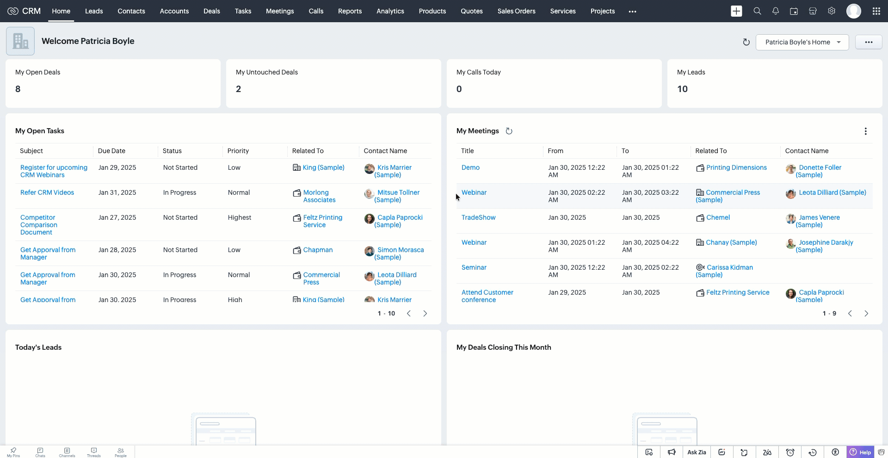The image size is (888, 458).
Task: Open Attend Customer conference meeting
Action: [487, 296]
